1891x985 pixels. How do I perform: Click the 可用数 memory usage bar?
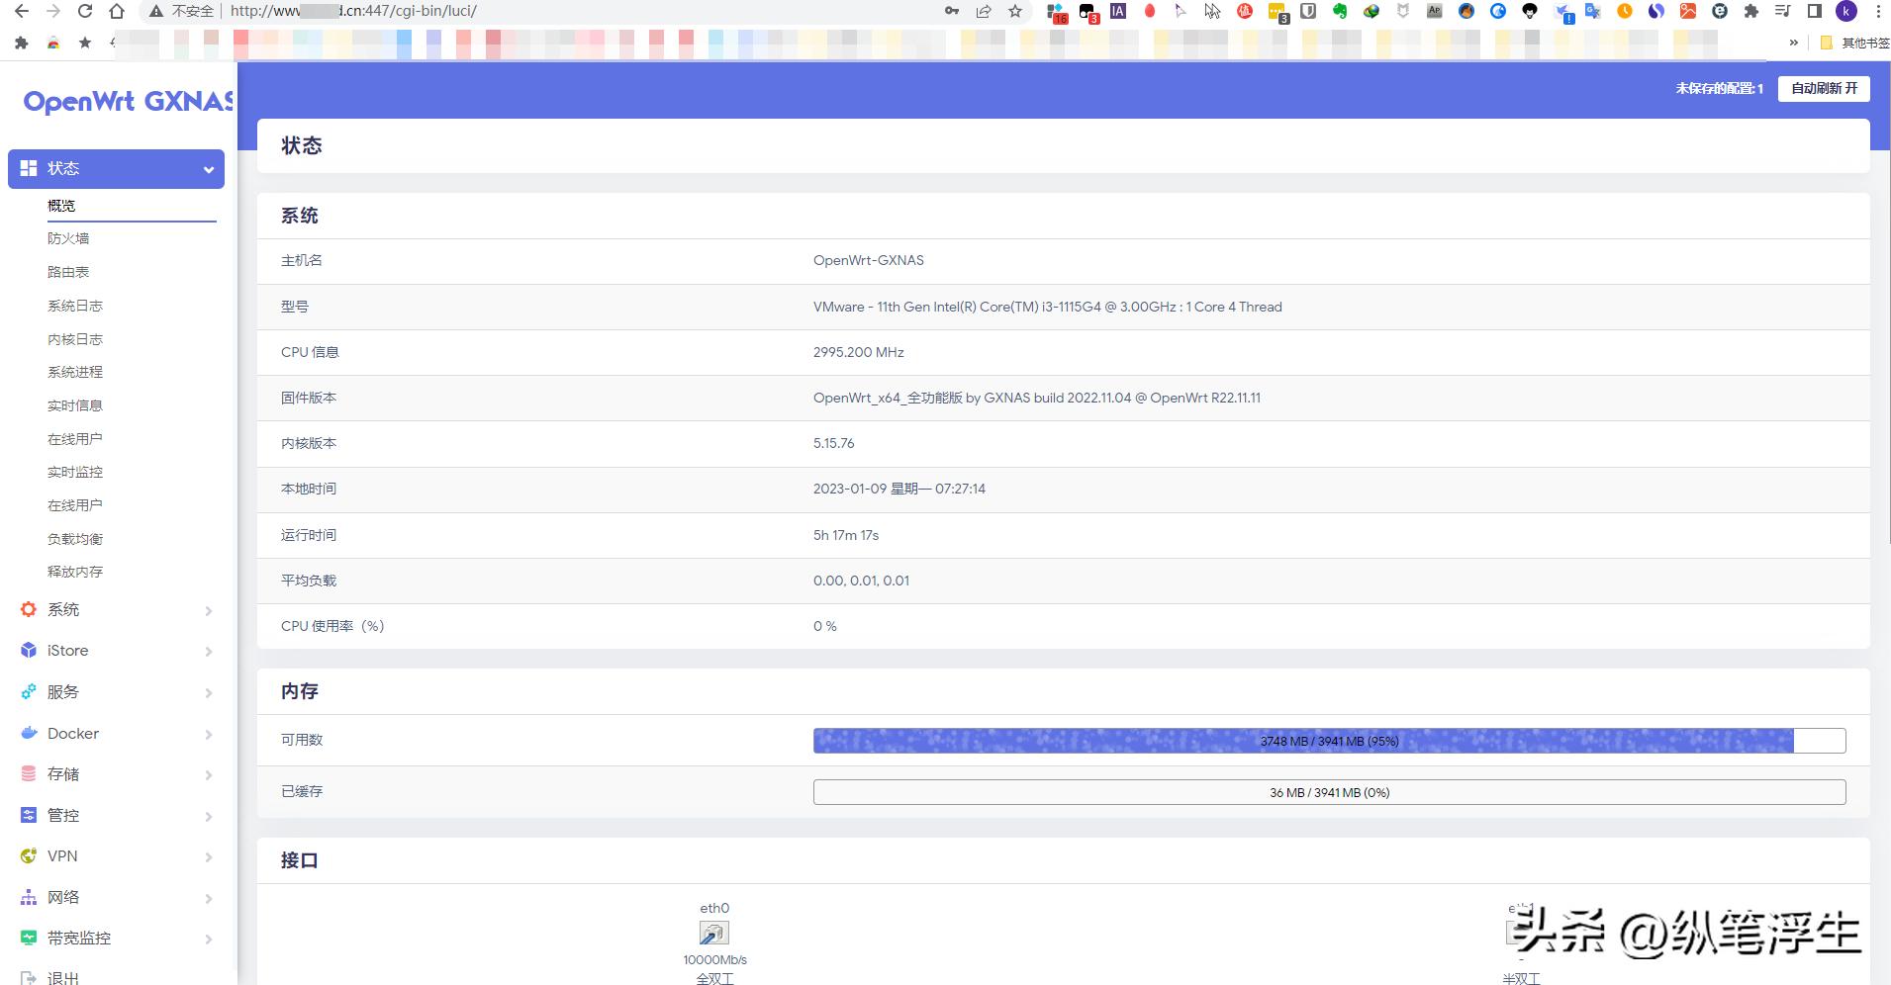[1329, 741]
